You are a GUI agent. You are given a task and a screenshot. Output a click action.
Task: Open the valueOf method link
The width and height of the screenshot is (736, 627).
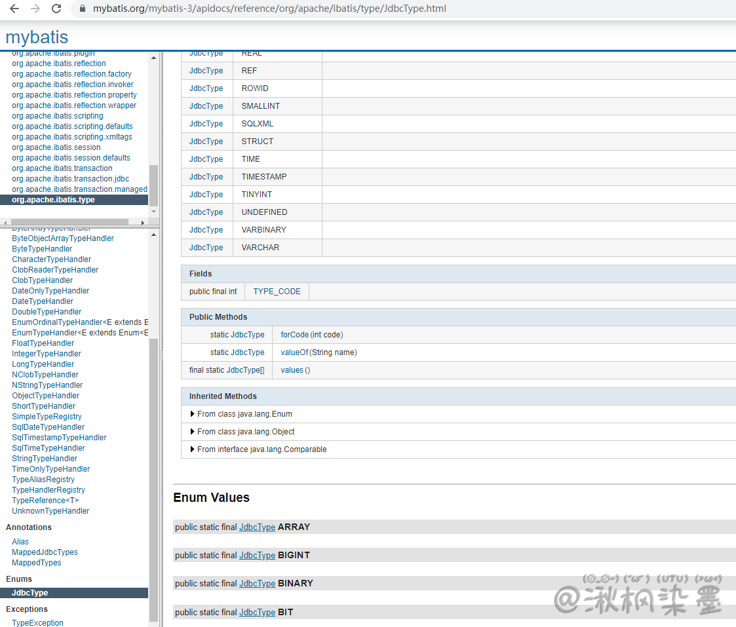(x=294, y=352)
